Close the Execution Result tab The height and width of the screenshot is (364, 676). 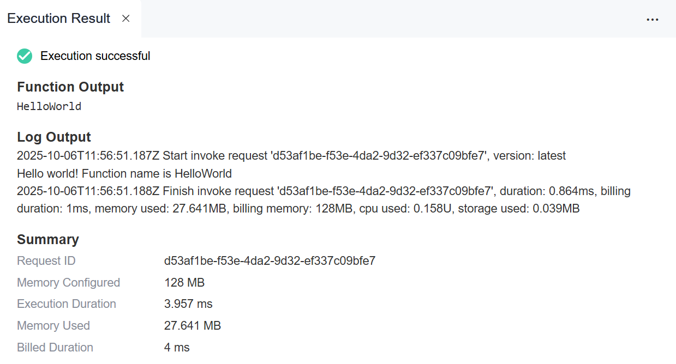126,19
